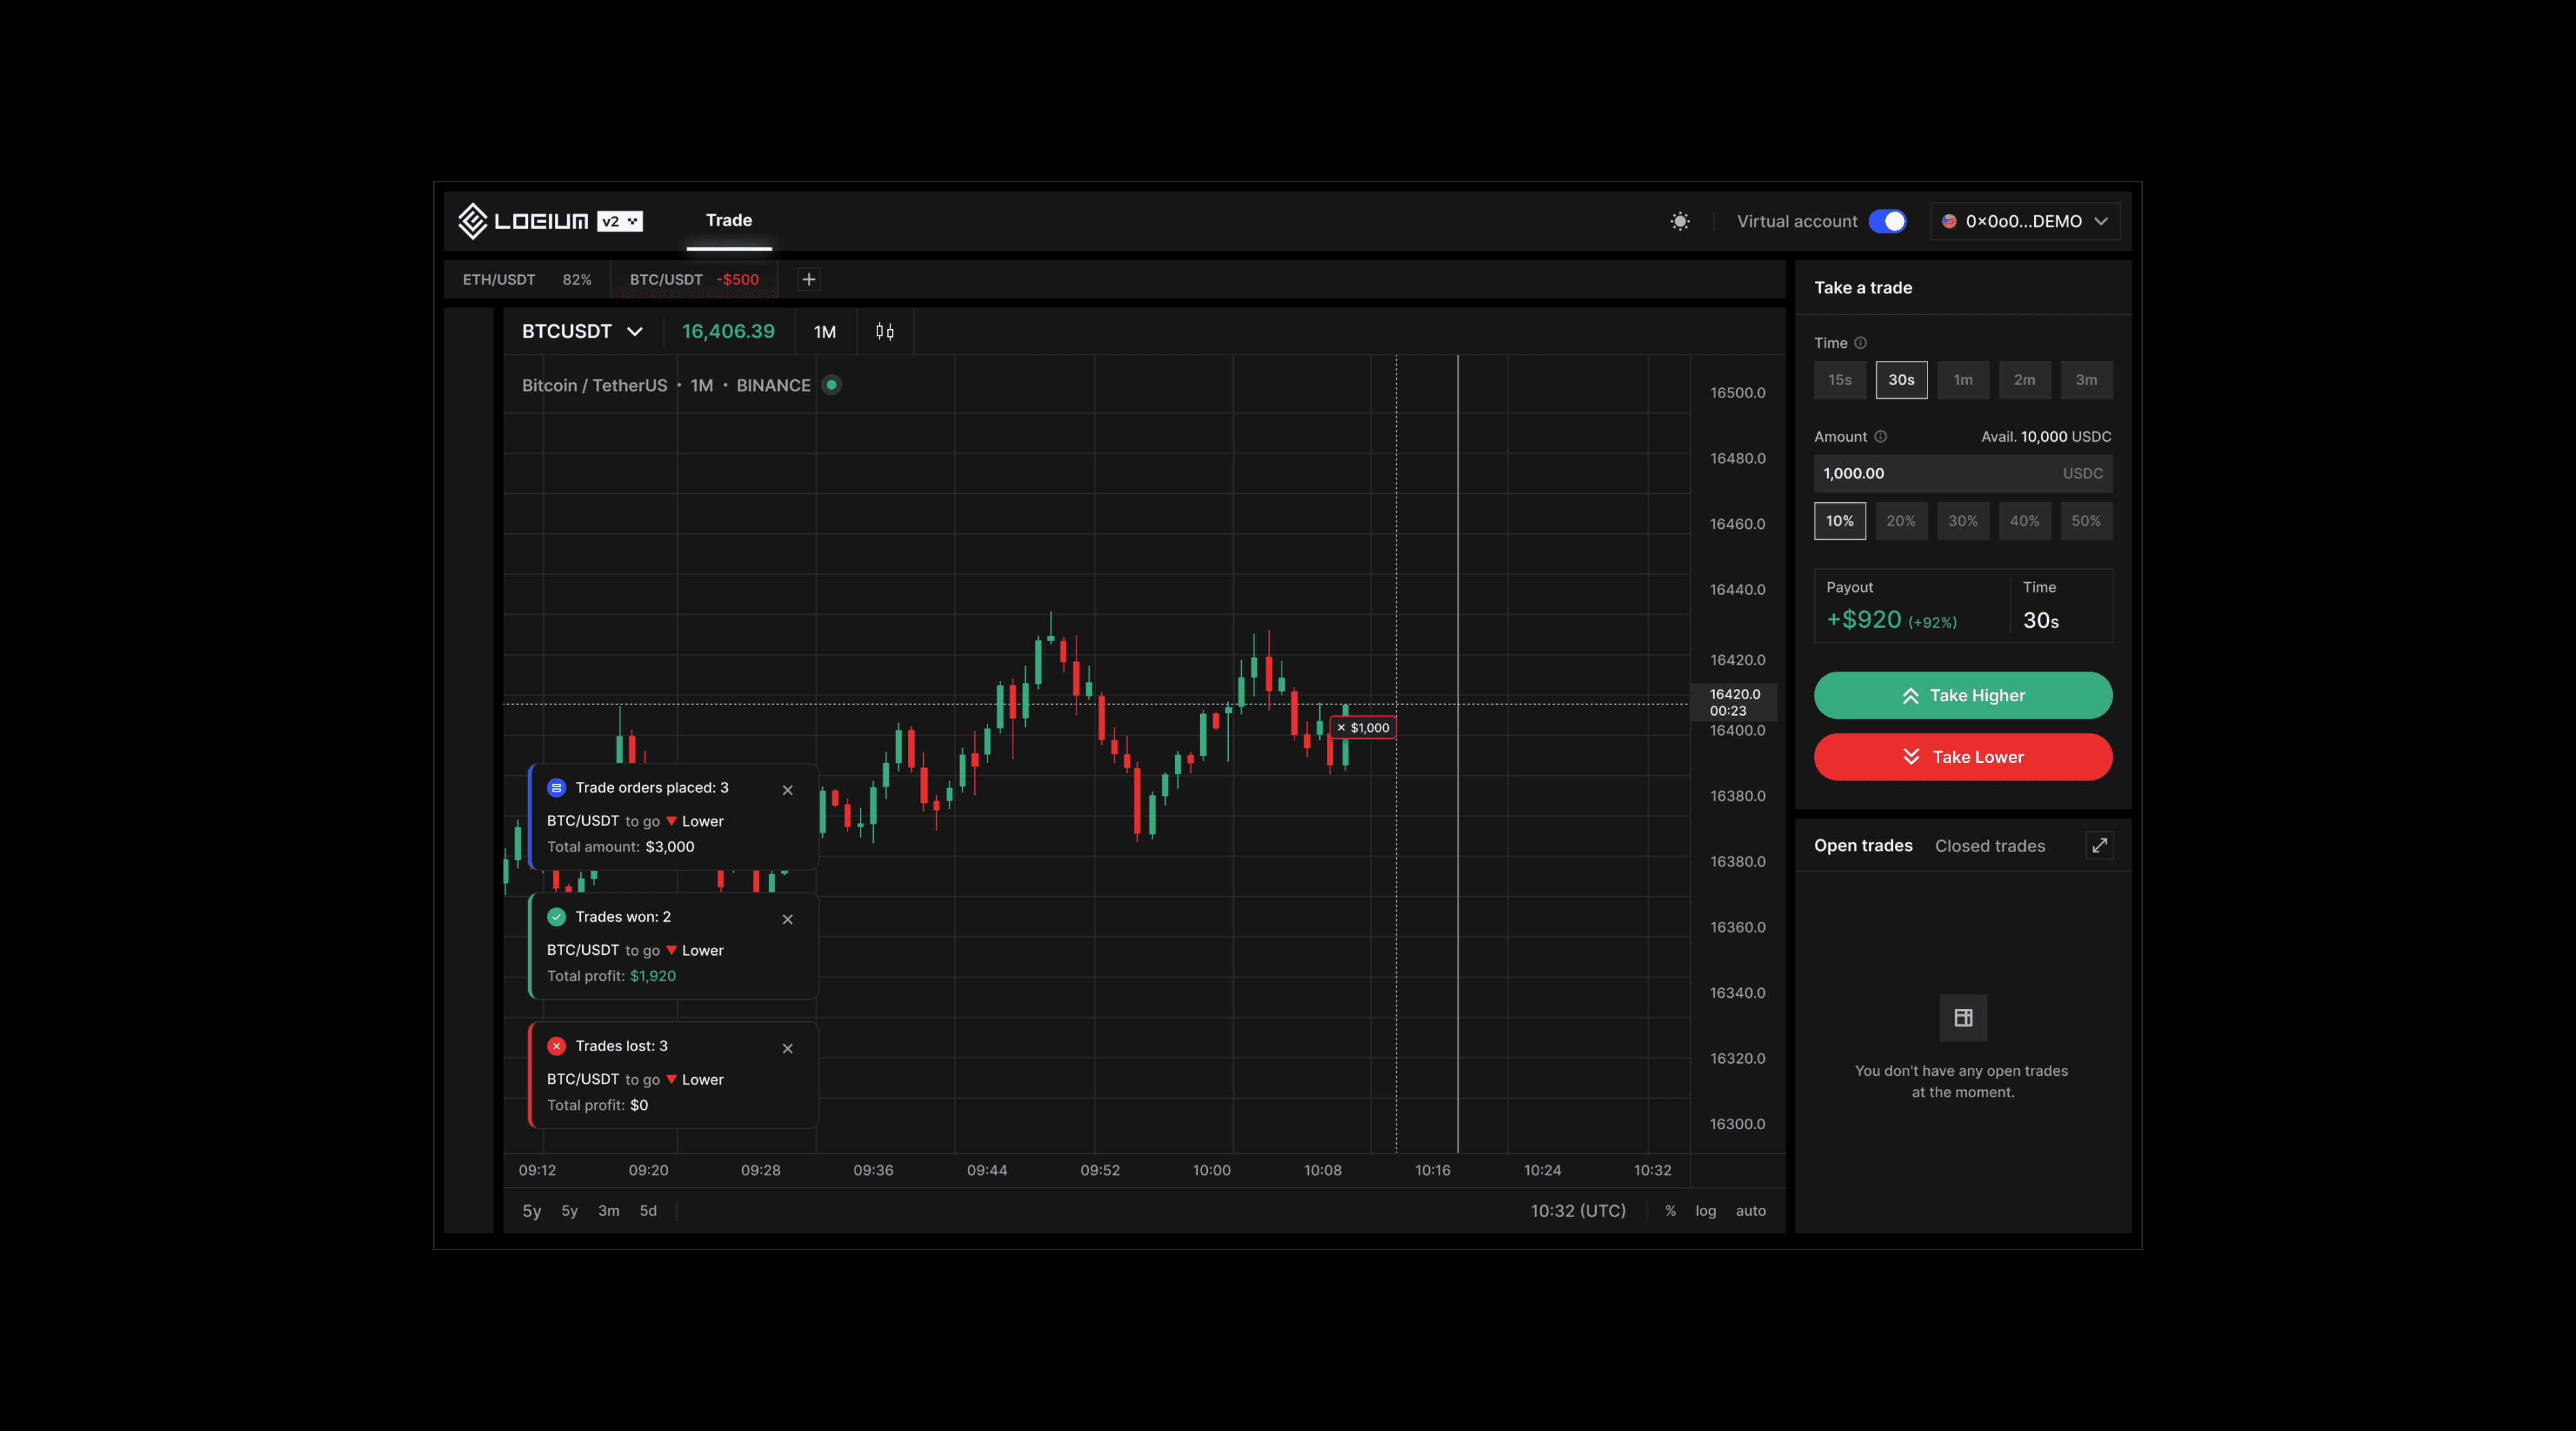This screenshot has height=1431, width=2576.
Task: Open the candlestick chart type icon
Action: [885, 331]
